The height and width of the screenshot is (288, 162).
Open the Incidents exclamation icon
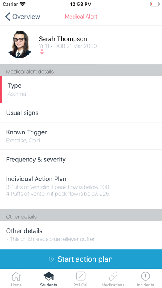[145, 276]
